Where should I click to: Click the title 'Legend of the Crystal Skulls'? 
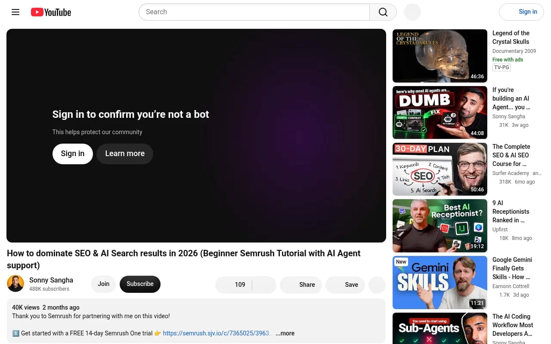[511, 37]
